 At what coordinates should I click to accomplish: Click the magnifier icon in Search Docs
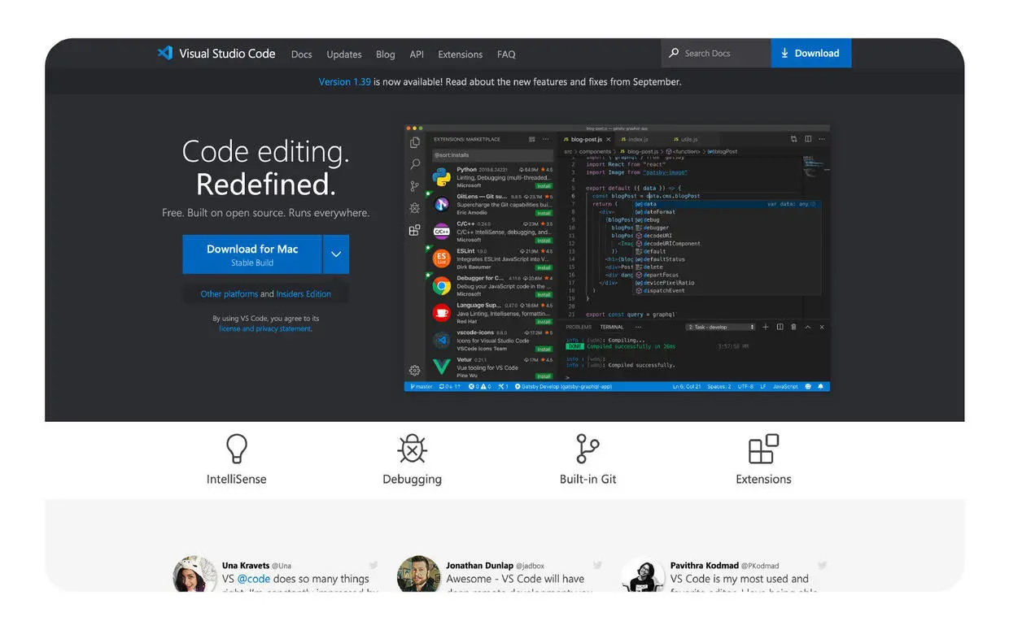[x=674, y=53]
